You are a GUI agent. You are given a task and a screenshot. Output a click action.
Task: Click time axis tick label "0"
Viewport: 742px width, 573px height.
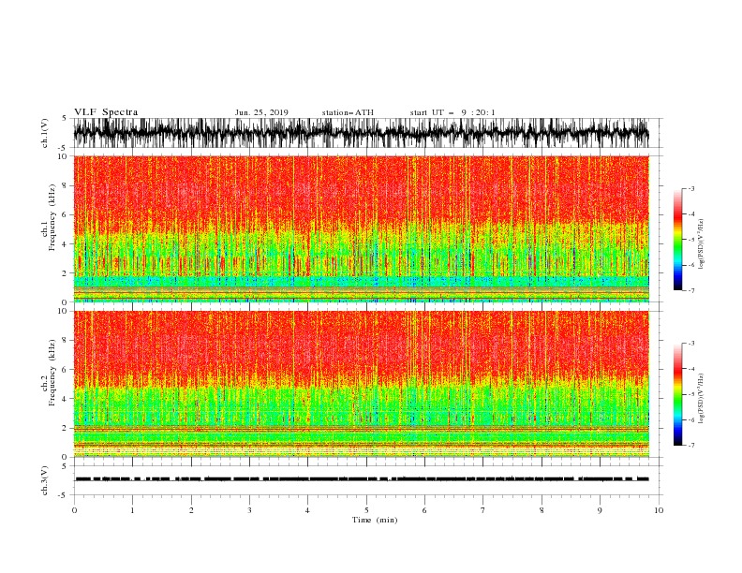click(x=74, y=510)
